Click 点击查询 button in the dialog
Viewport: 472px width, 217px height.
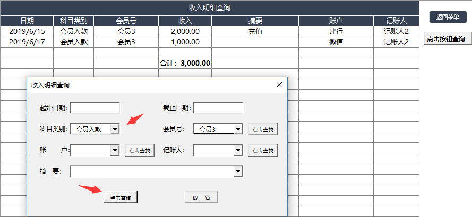tap(121, 197)
